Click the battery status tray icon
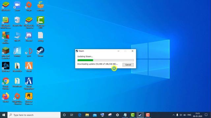 point(185,115)
